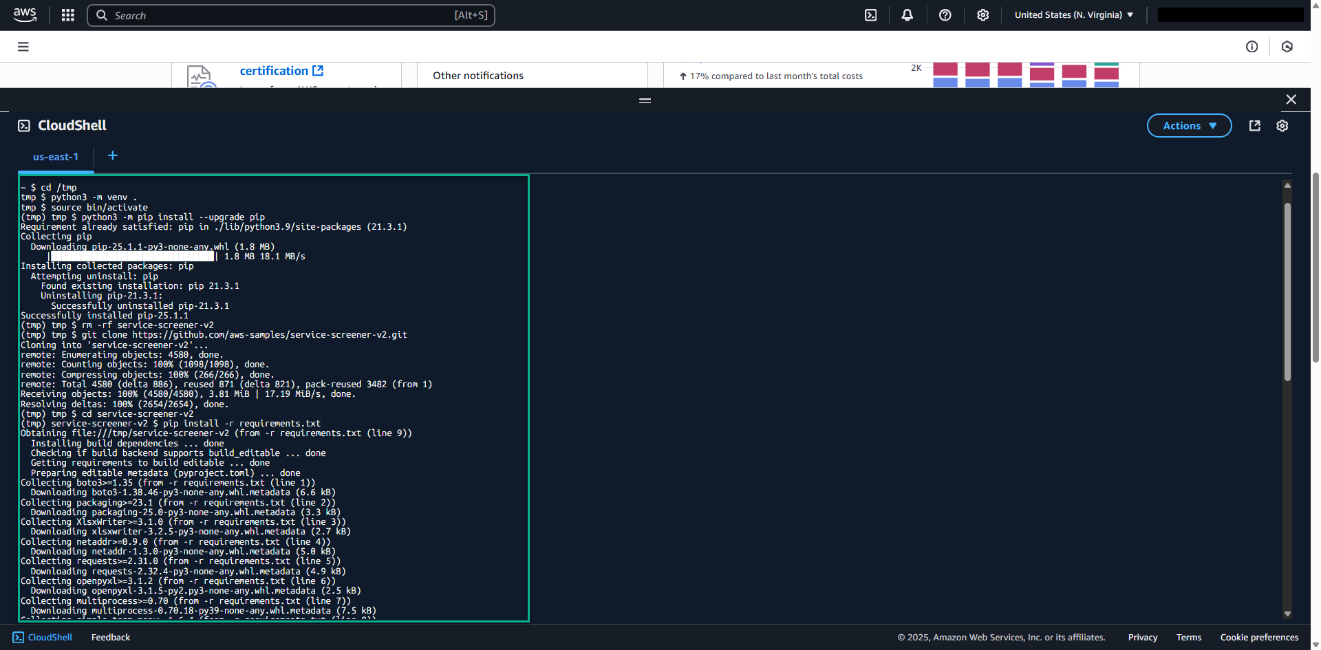
Task: Open the AWS services grid menu
Action: tap(67, 14)
